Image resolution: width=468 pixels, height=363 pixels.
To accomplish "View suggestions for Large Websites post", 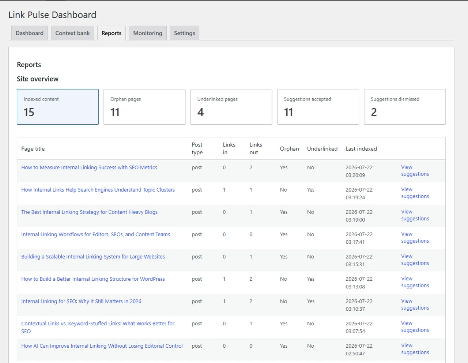I will [415, 260].
